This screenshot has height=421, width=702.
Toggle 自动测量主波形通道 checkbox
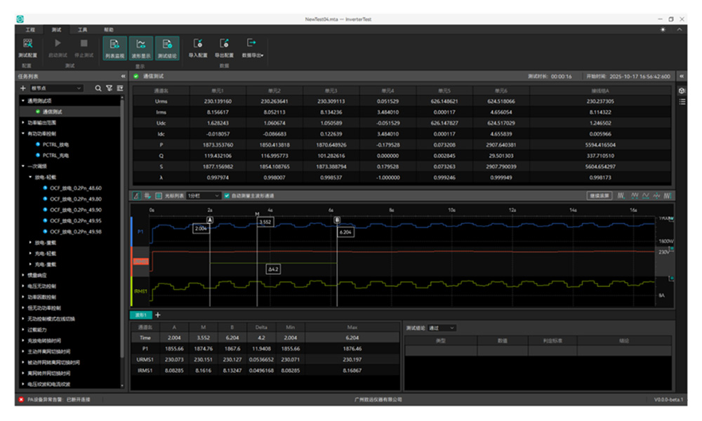[x=227, y=196]
